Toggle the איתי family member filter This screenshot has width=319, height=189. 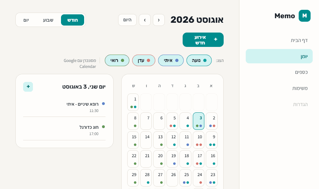tap(171, 60)
